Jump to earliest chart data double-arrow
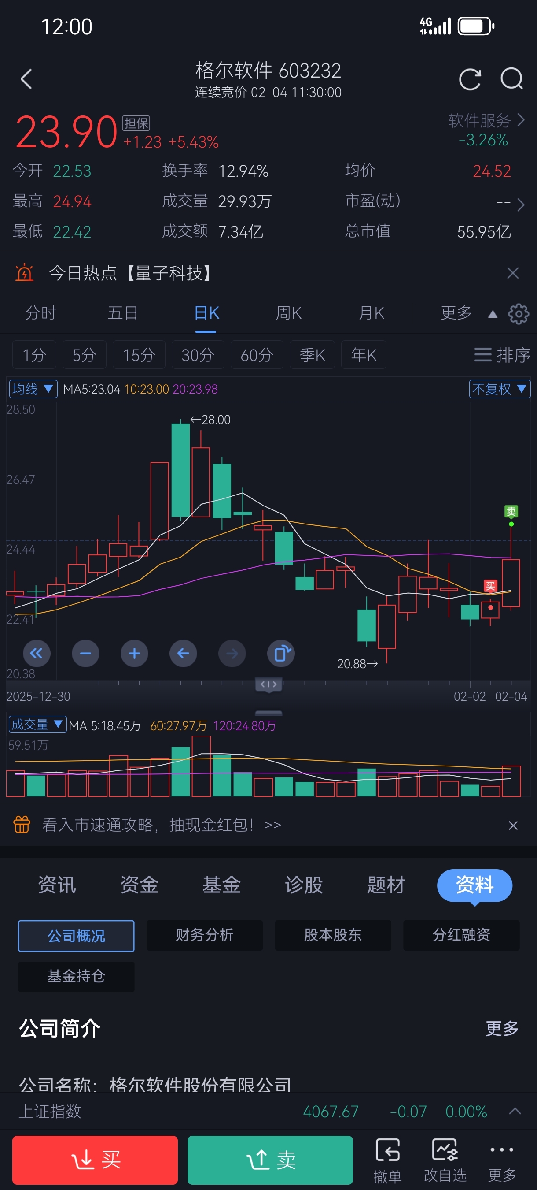 click(x=37, y=653)
